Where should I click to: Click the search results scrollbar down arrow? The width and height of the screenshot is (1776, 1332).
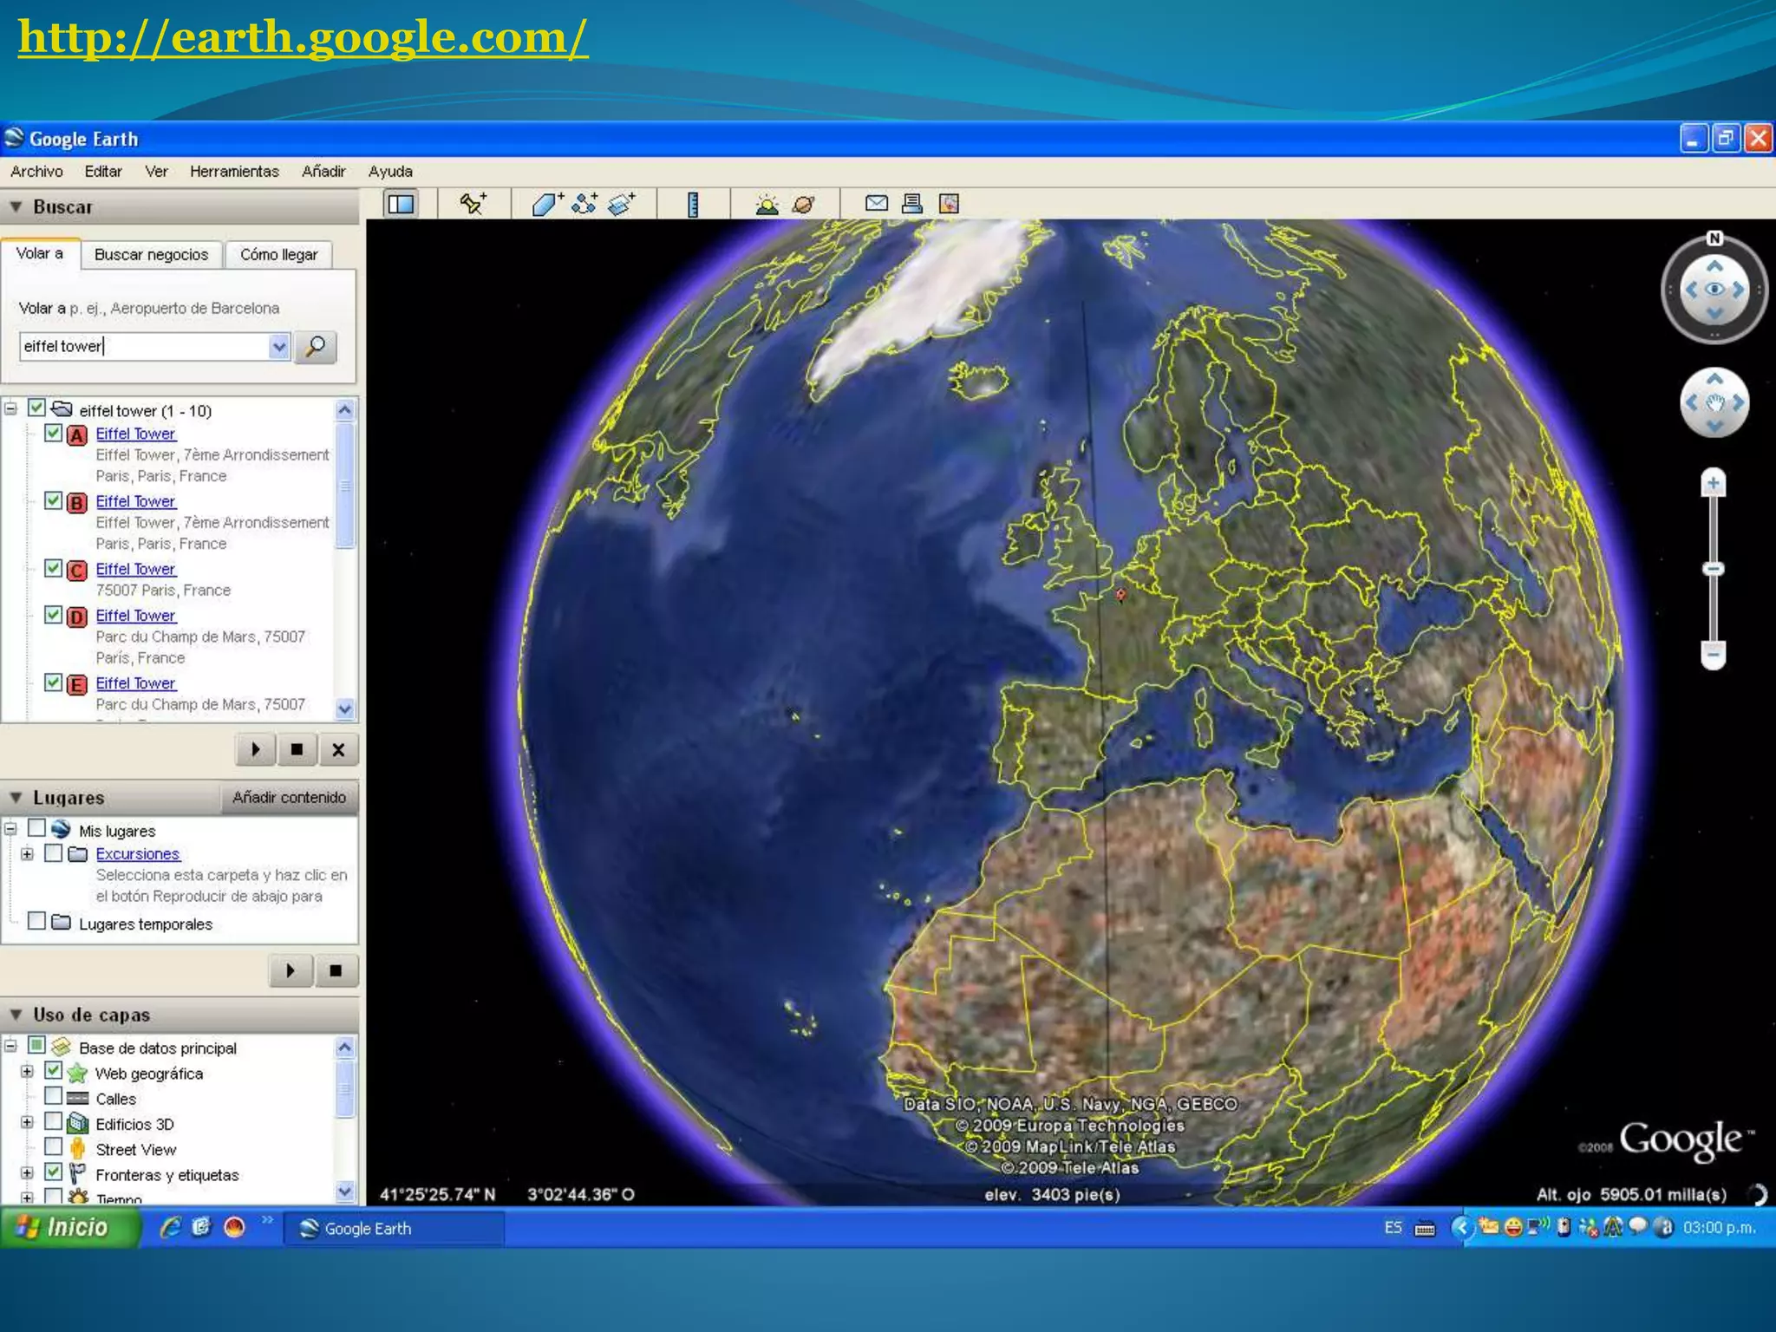(344, 709)
